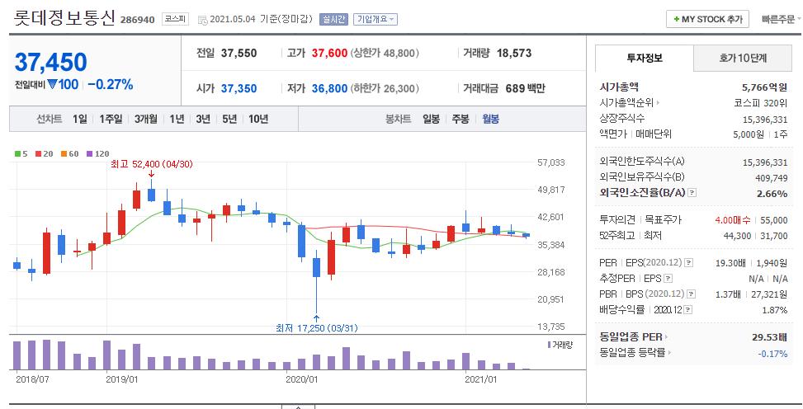This screenshot has width=803, height=409.
Task: Click the help icon beside 외국인소진율(B/A)
Action: (x=692, y=193)
